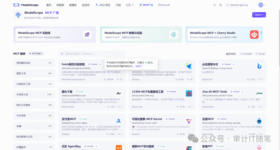Click heart like icon on Fetch card

click(118, 79)
